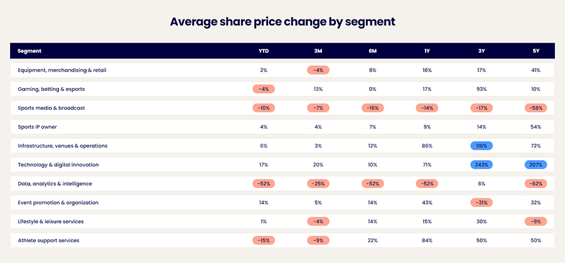Click the -15% Athlete support YTD badge
The height and width of the screenshot is (263, 565).
point(264,240)
